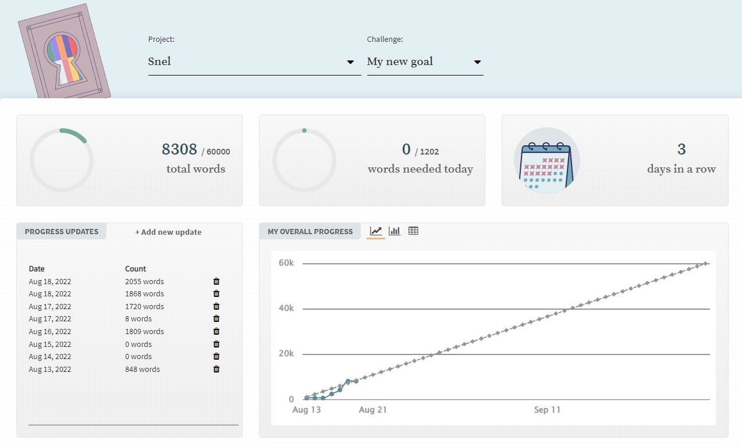This screenshot has width=742, height=448.
Task: Delete the 2055 words update
Action: pyautogui.click(x=216, y=281)
